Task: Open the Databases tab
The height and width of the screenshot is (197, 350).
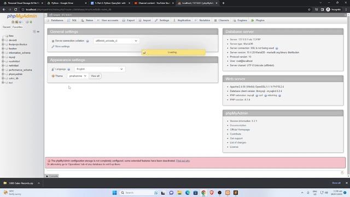Action: coord(55,20)
